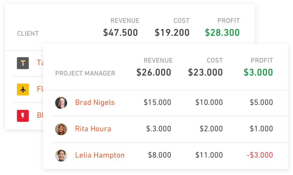293x175 pixels.
Task: Sort by the Client column header
Action: 28,34
